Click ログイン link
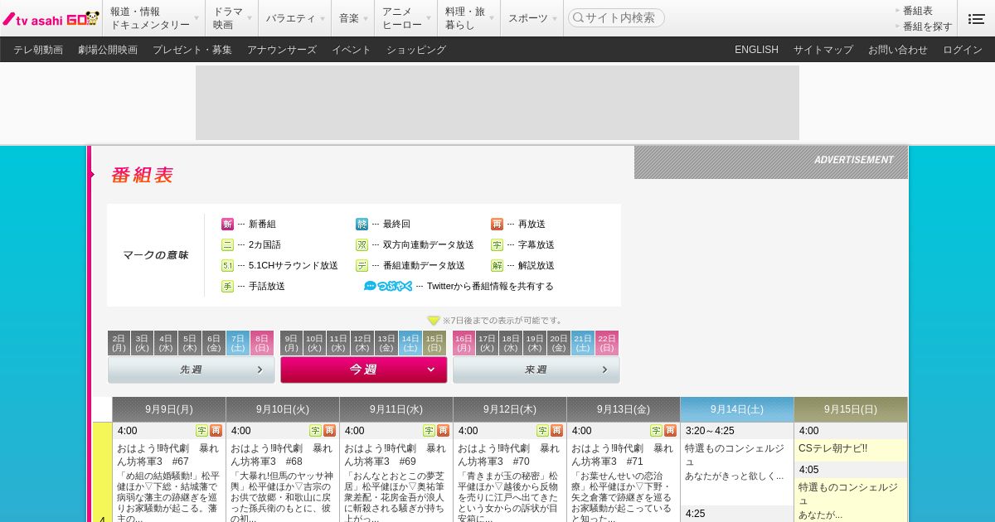 pos(963,50)
